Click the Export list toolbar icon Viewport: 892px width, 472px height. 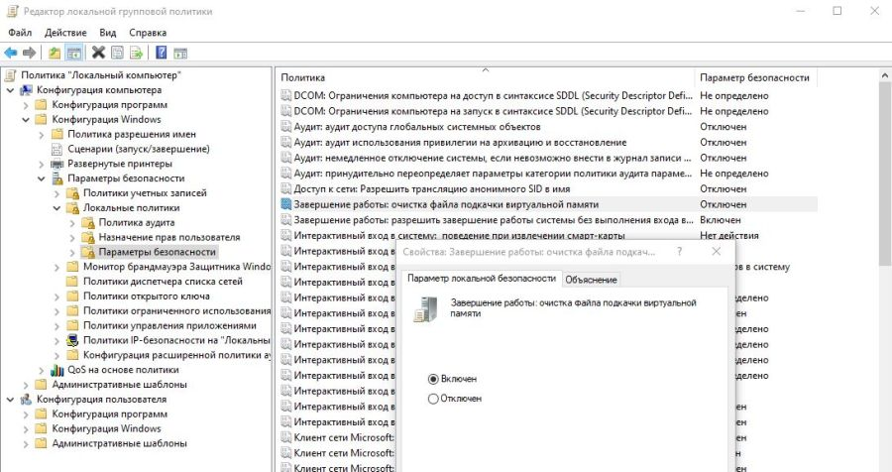coord(136,53)
